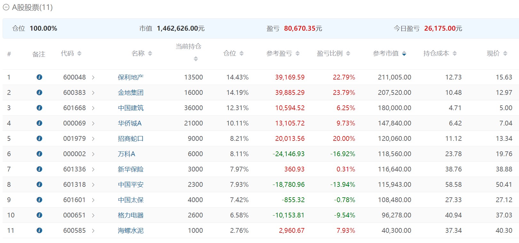This screenshot has width=519, height=243.
Task: Click the info icon for 海螺水泥
Action: (39, 231)
